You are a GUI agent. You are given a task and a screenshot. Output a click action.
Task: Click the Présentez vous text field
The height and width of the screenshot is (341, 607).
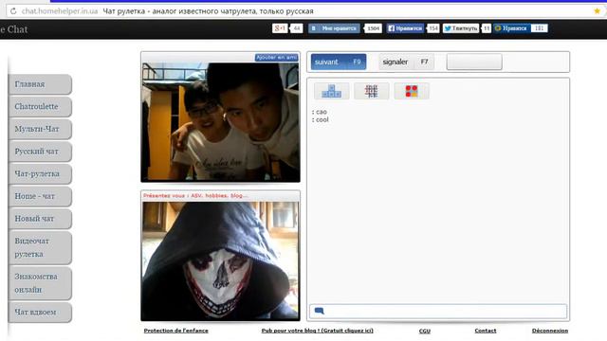point(220,196)
